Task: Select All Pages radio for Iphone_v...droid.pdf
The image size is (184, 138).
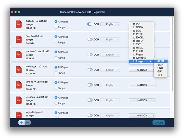Action: [x=56, y=82]
